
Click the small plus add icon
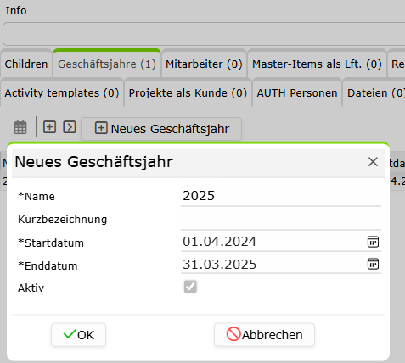[49, 126]
